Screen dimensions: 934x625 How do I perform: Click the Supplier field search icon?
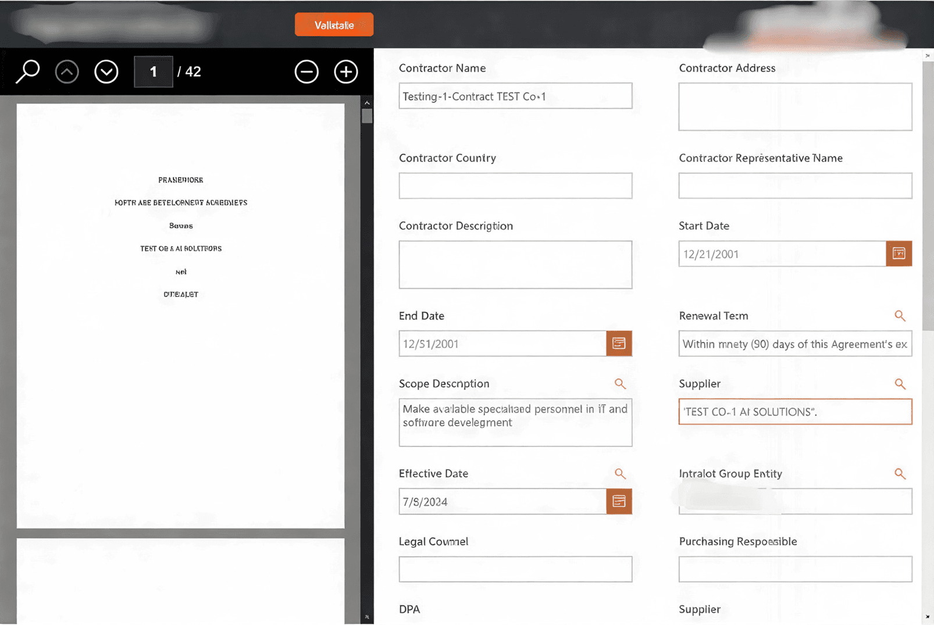[x=900, y=384]
